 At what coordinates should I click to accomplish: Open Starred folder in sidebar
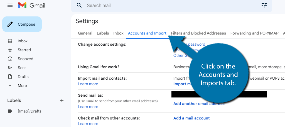[24, 50]
